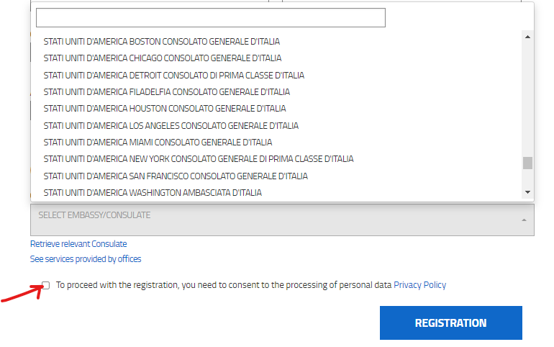Click the dropdown search text field
The width and height of the screenshot is (554, 347).
click(x=211, y=18)
